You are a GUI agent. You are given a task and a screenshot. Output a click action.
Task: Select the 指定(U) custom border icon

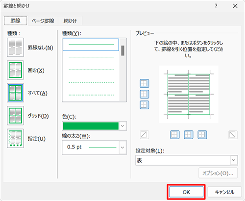tap(15, 138)
